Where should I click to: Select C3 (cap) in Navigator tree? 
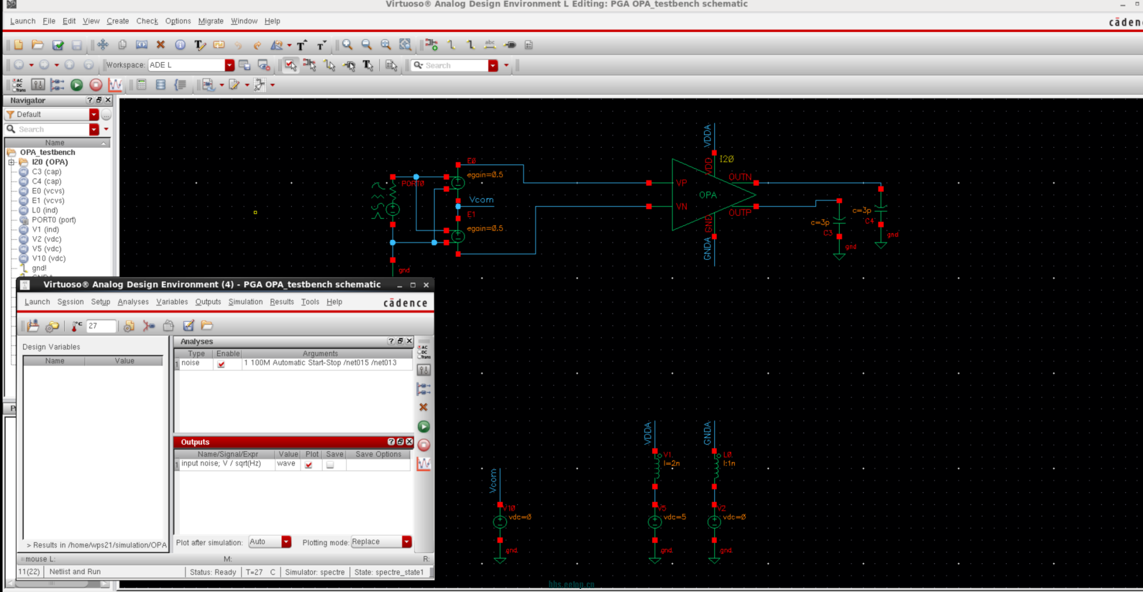[47, 172]
